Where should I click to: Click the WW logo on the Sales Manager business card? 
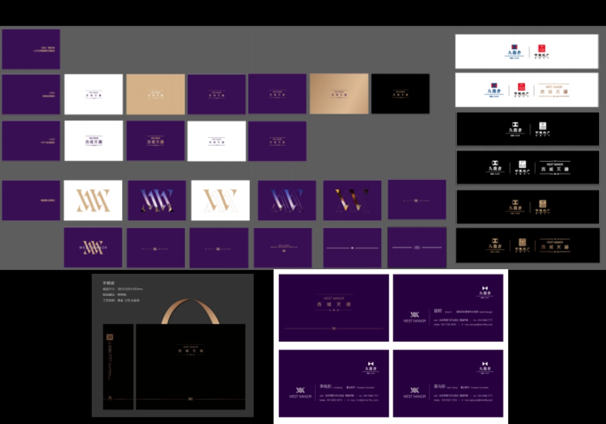414,315
